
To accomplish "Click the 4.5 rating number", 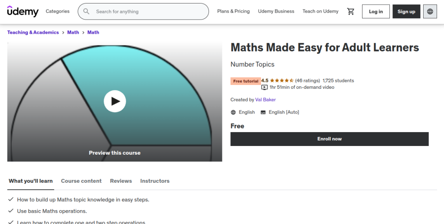I will [x=265, y=81].
